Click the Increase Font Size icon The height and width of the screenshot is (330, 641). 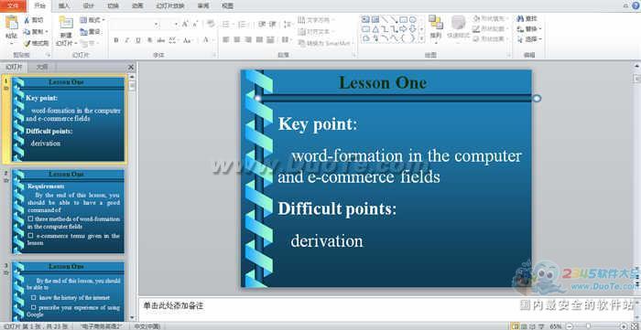coord(185,25)
